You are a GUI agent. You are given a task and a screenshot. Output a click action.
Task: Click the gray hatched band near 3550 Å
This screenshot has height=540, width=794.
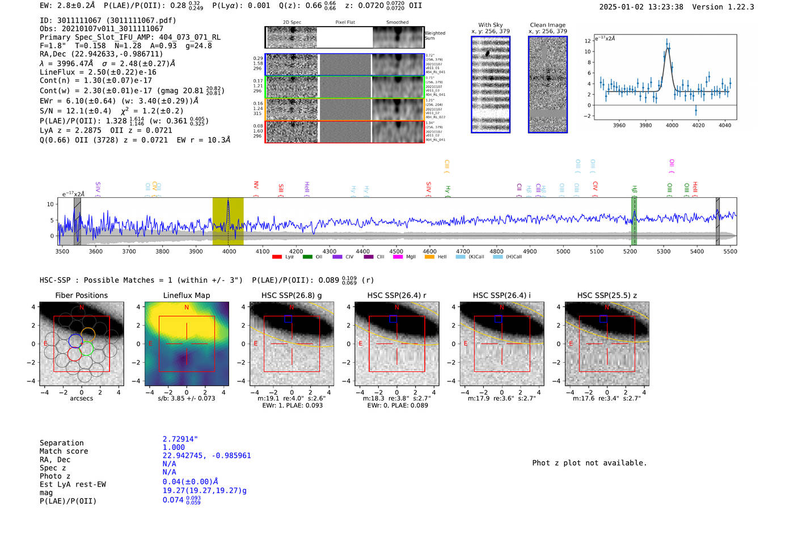tap(77, 221)
